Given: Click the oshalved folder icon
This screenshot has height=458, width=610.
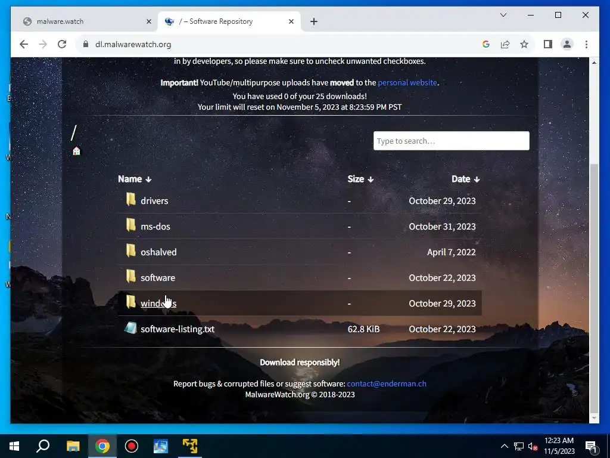Looking at the screenshot, I should (x=130, y=251).
